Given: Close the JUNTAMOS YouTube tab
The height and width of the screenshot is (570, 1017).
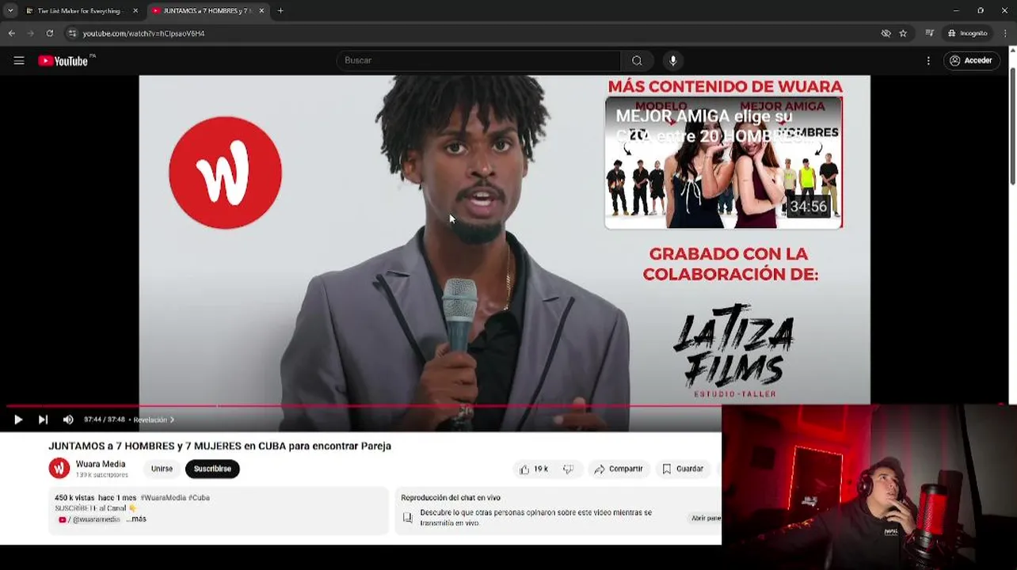Looking at the screenshot, I should tap(261, 11).
